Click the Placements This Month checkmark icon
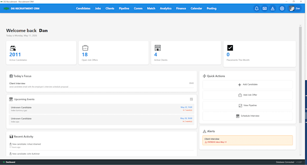The width and height of the screenshot is (307, 165). pyautogui.click(x=230, y=48)
